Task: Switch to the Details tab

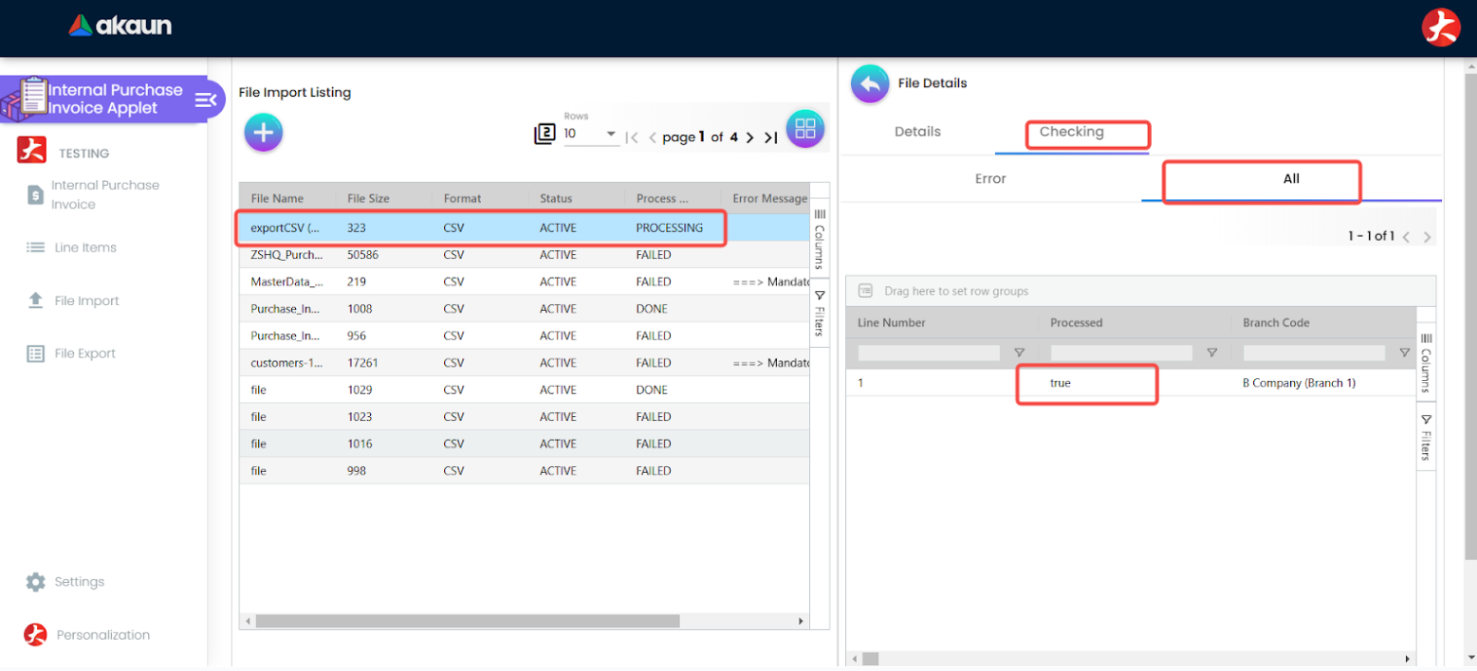Action: 916,132
